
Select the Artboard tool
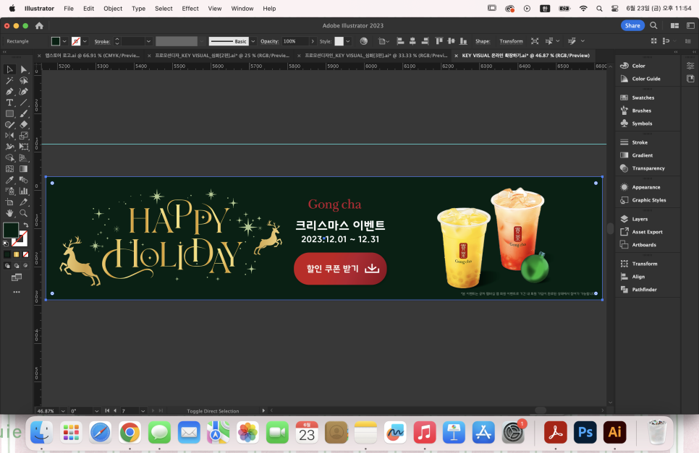pyautogui.click(x=9, y=202)
